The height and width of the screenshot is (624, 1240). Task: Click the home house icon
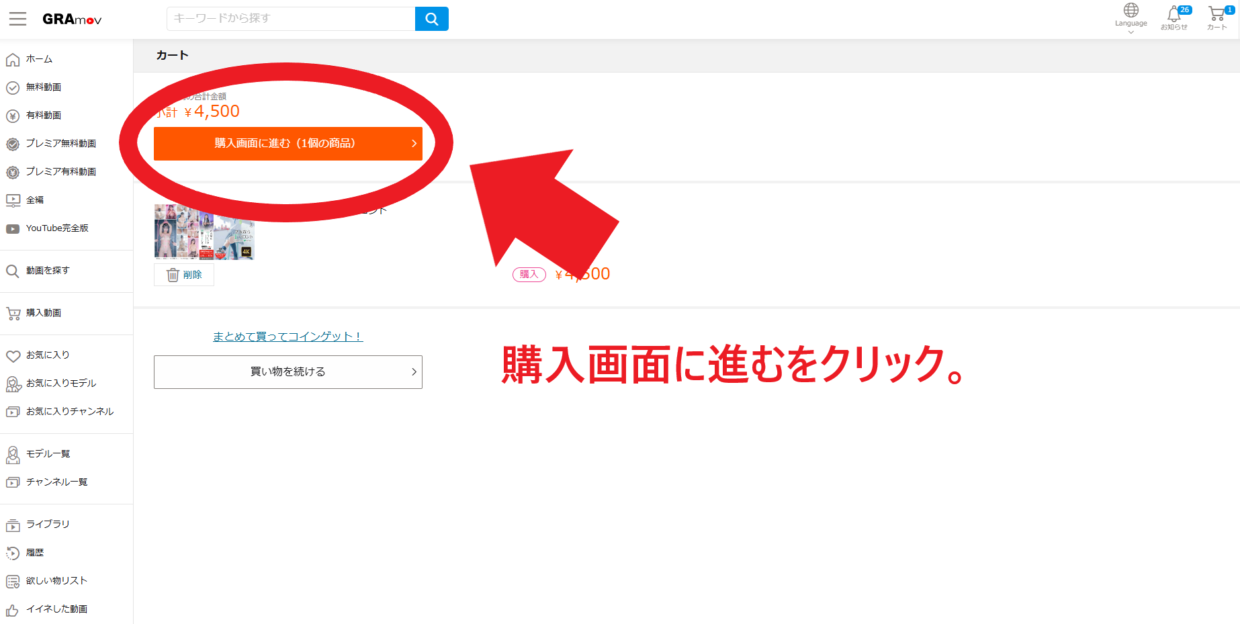(x=13, y=60)
